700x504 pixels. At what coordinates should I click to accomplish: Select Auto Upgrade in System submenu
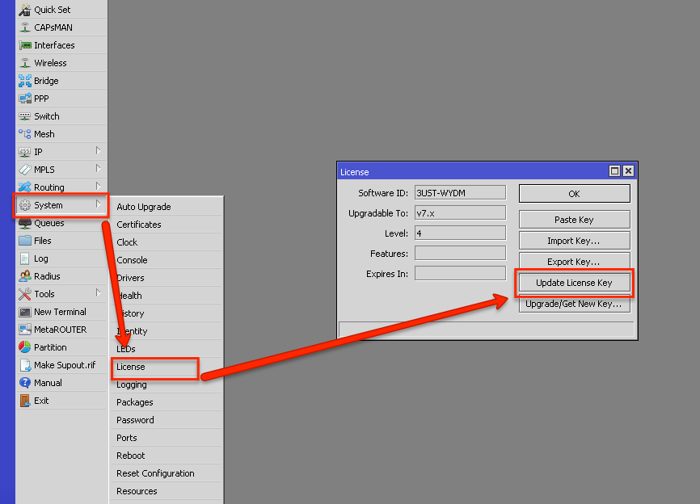pyautogui.click(x=166, y=207)
